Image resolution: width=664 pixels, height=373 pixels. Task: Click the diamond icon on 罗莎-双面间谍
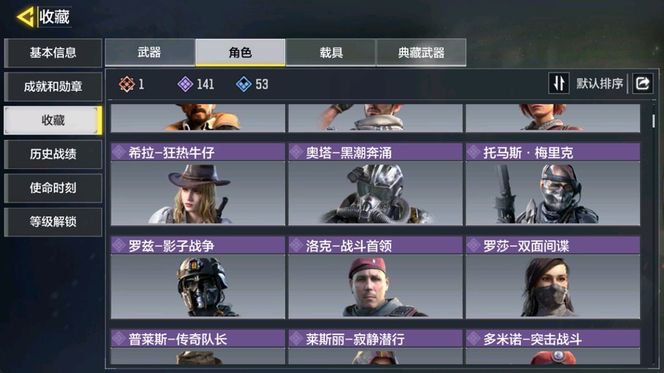pyautogui.click(x=473, y=245)
